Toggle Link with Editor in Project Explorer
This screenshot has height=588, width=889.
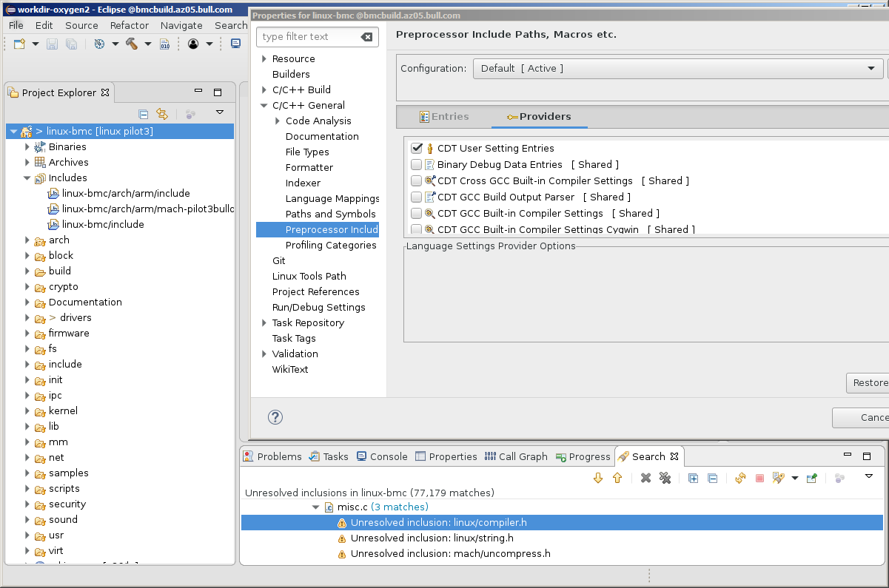(x=162, y=114)
